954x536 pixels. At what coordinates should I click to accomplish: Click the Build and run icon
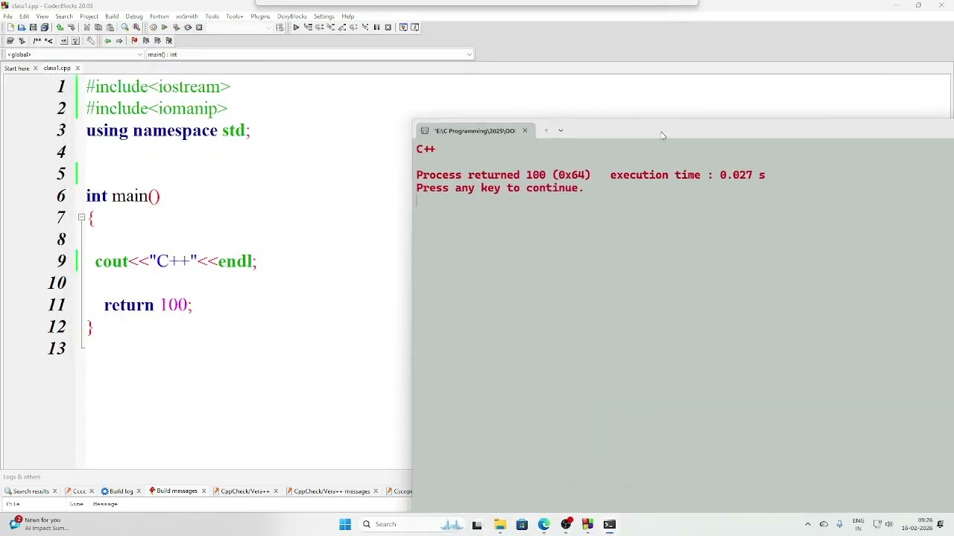pos(176,28)
